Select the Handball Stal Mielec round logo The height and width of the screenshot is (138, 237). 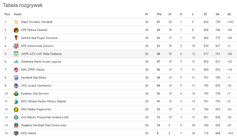tap(16, 78)
